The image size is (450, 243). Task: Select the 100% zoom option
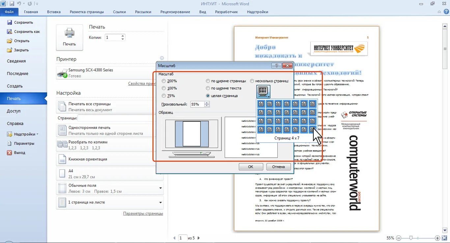[x=169, y=88]
